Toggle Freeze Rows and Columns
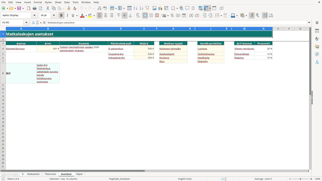The image size is (322, 181). tap(206, 8)
